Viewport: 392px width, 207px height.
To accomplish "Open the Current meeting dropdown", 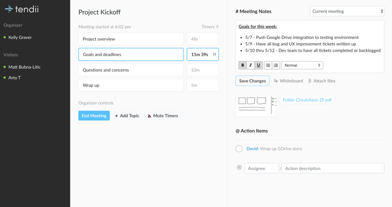I will [347, 11].
